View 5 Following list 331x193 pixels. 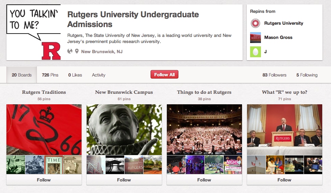pyautogui.click(x=307, y=75)
